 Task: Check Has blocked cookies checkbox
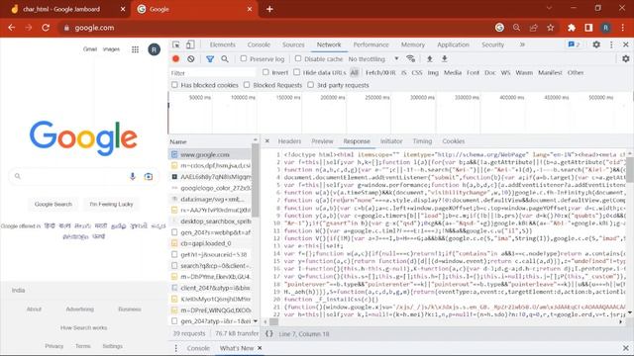point(174,85)
